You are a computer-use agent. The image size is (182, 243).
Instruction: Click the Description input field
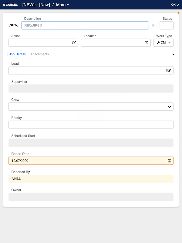85,26
